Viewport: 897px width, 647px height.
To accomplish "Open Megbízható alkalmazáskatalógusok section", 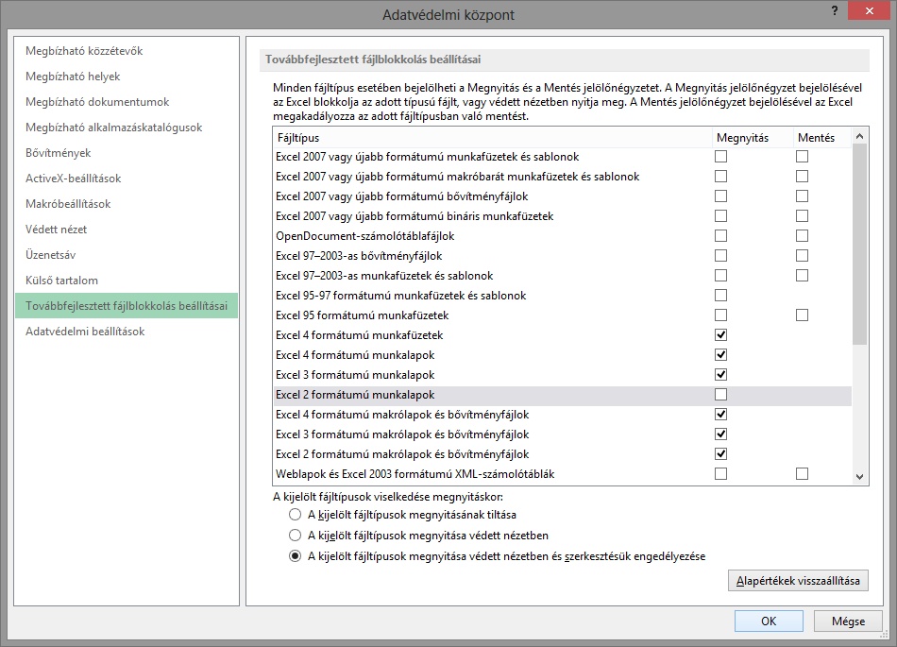I will point(114,127).
